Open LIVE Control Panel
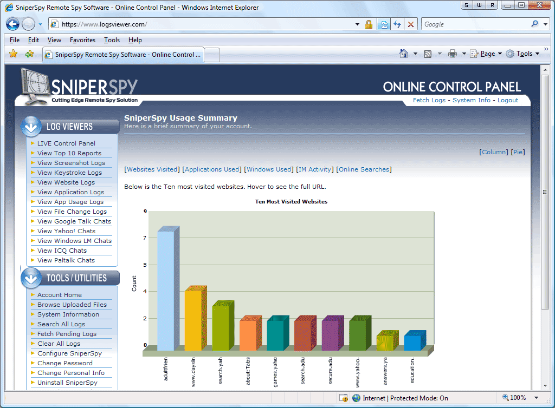Viewport: 555px width, 408px height. click(66, 143)
